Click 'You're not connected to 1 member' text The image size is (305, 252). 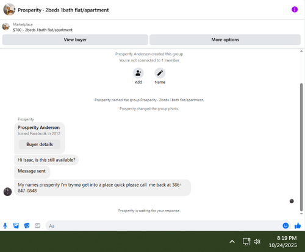[149, 60]
